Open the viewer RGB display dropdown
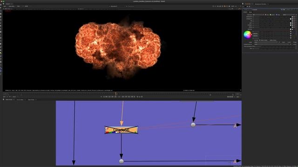This screenshot has height=167, width=298. (19, 6)
